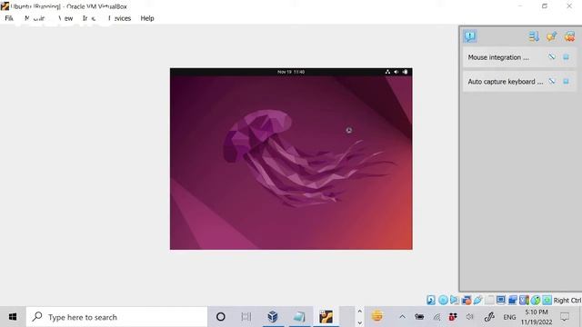The height and width of the screenshot is (327, 582).
Task: Open the Input menu
Action: 89,18
